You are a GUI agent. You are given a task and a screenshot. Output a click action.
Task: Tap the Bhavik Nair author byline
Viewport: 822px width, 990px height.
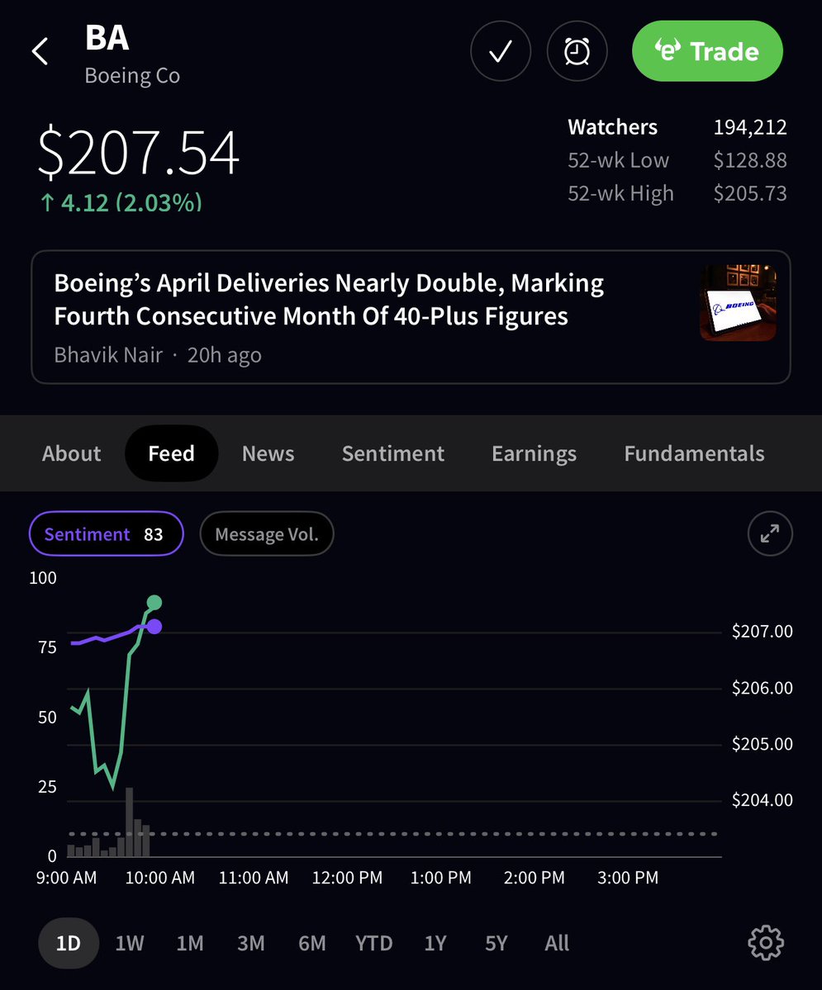click(108, 355)
